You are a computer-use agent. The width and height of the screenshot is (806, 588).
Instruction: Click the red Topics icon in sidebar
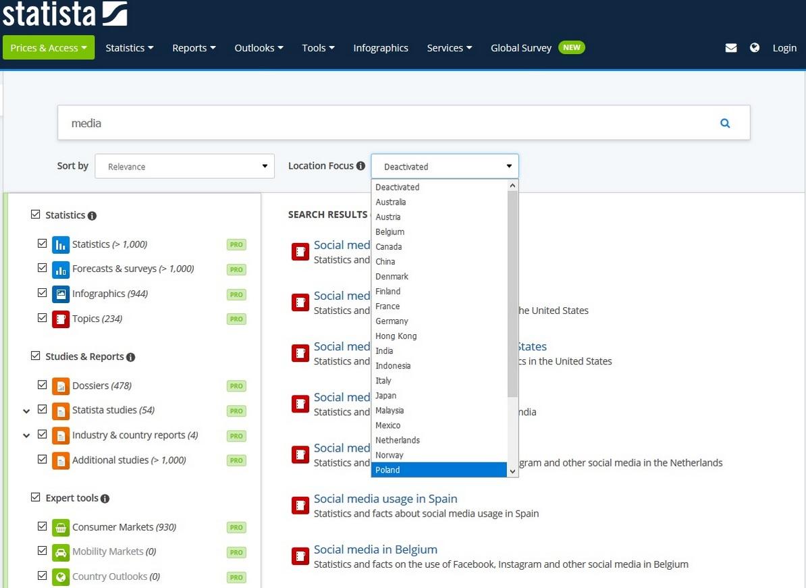tap(61, 319)
